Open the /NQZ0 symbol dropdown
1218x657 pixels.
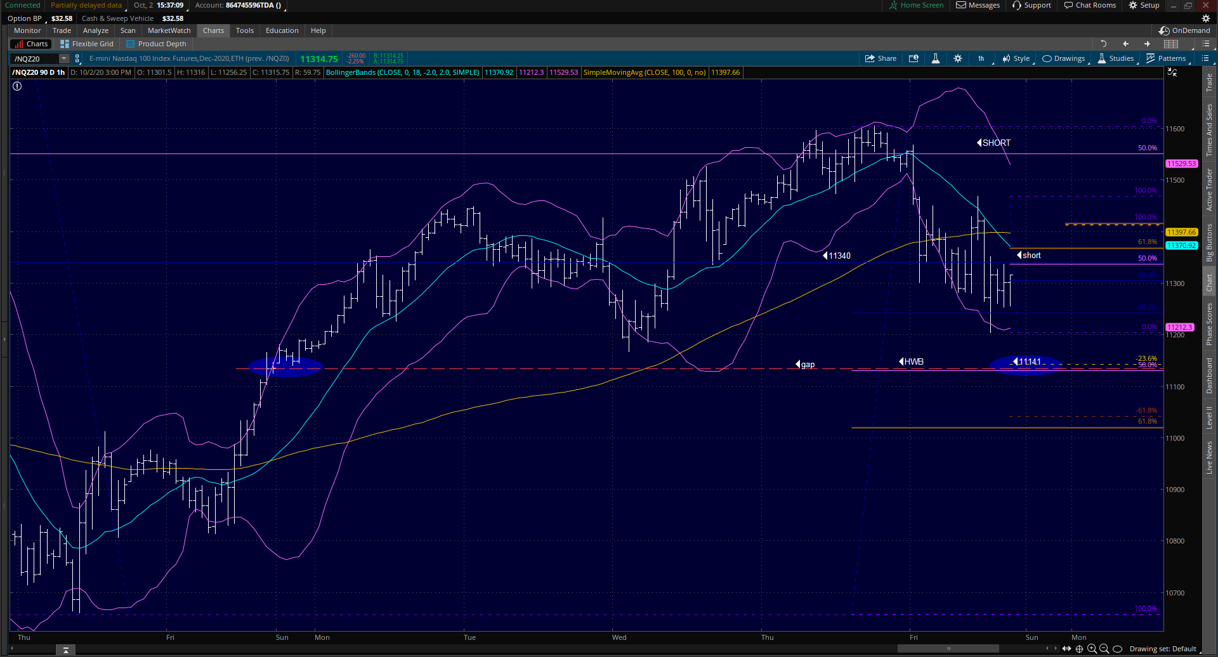[x=63, y=58]
